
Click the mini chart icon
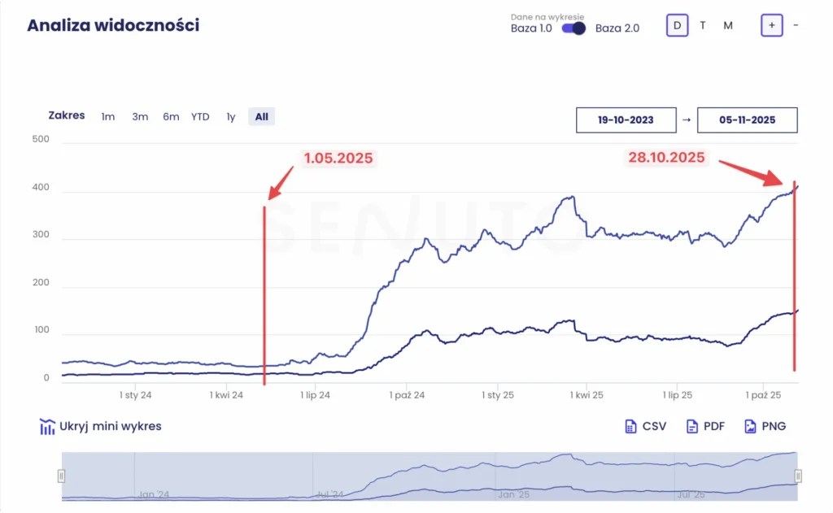47,427
